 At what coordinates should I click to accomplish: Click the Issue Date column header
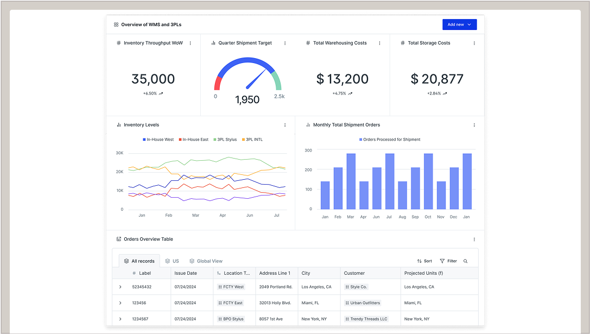pyautogui.click(x=186, y=273)
